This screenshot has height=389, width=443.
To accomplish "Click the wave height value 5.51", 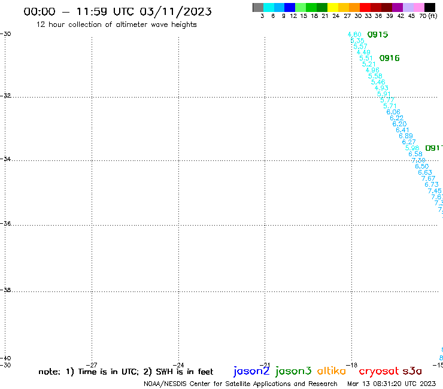I will (x=366, y=58).
